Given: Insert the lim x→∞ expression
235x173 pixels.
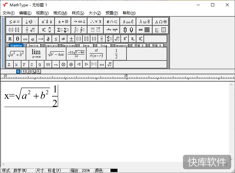Looking at the screenshot, I should coord(36,54).
